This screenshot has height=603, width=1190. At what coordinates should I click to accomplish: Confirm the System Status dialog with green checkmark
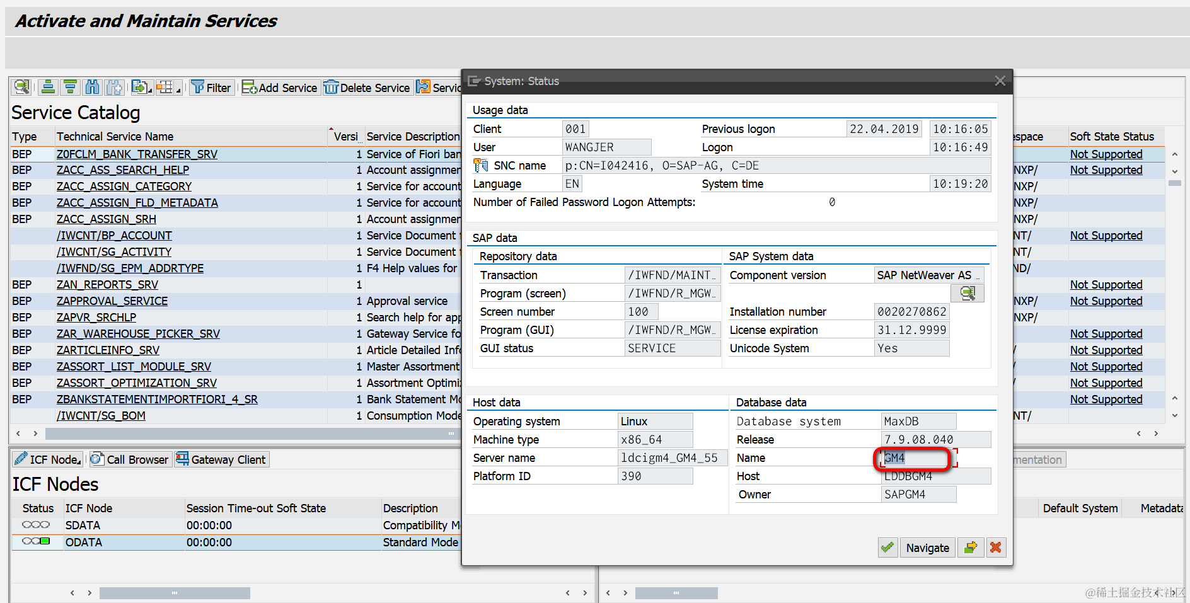coord(887,548)
